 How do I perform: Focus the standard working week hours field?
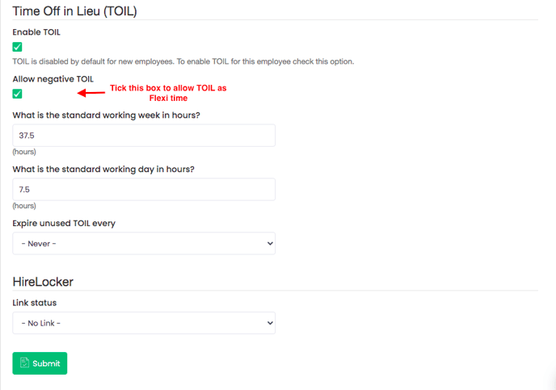pyautogui.click(x=144, y=136)
